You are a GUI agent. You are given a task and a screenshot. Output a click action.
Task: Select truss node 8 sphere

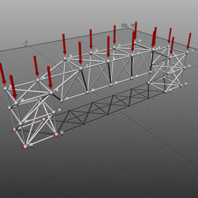pyautogui.click(x=51, y=93)
